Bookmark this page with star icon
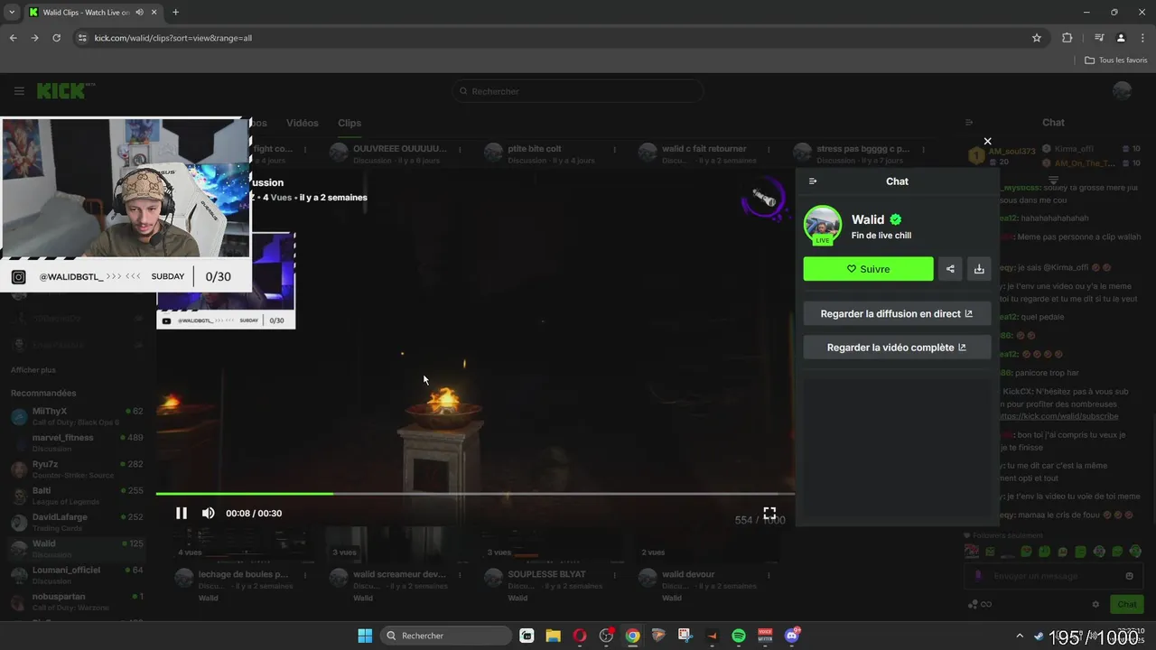1156x650 pixels. [1037, 38]
